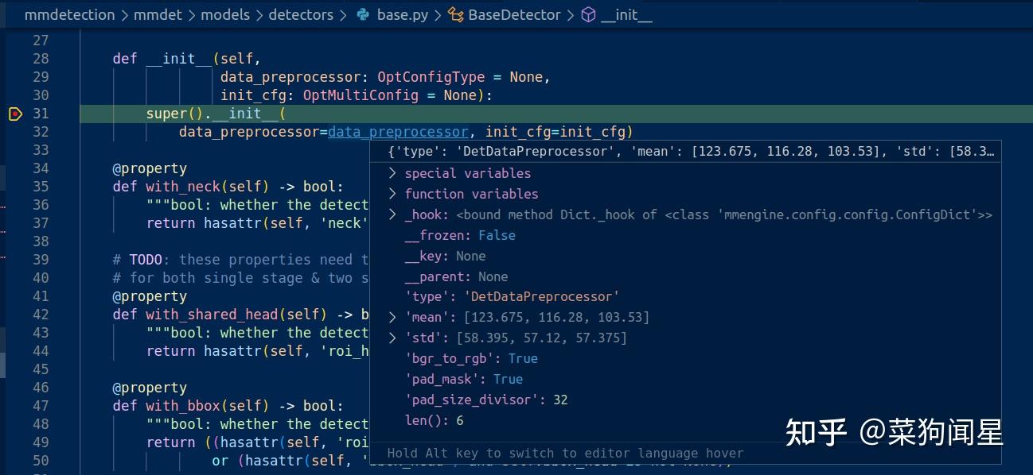This screenshot has height=475, width=1033.
Task: Expand the function variables section
Action: 391,194
